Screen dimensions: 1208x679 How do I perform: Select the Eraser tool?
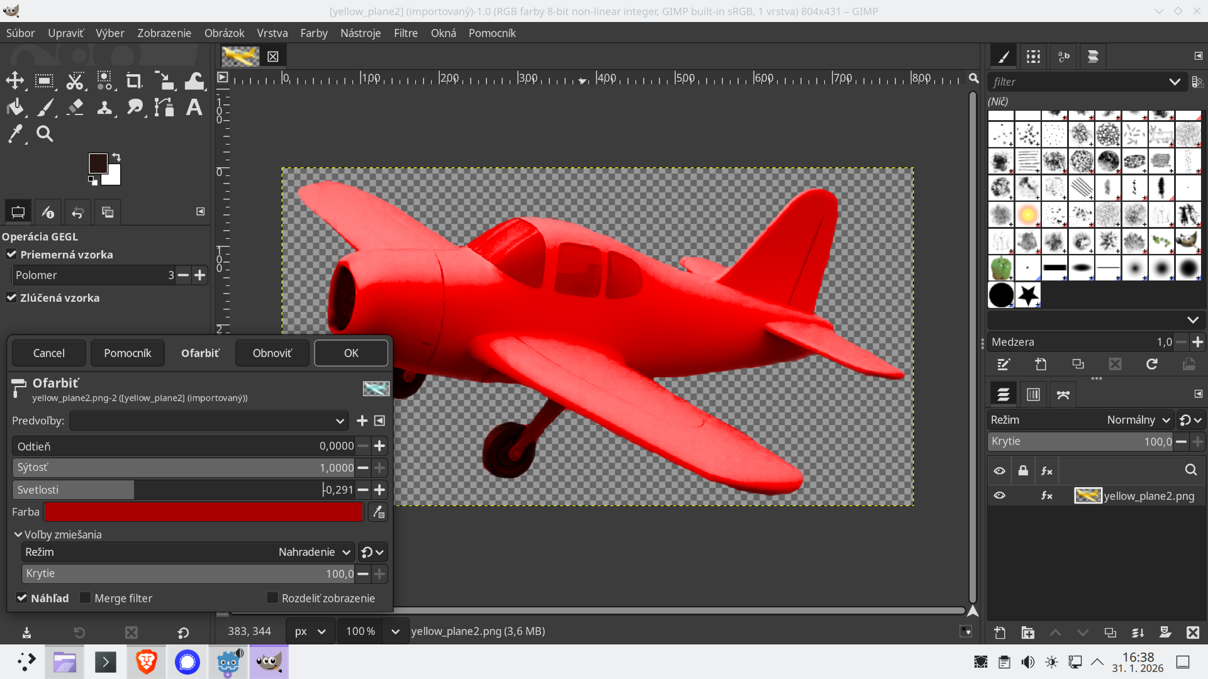pyautogui.click(x=75, y=107)
